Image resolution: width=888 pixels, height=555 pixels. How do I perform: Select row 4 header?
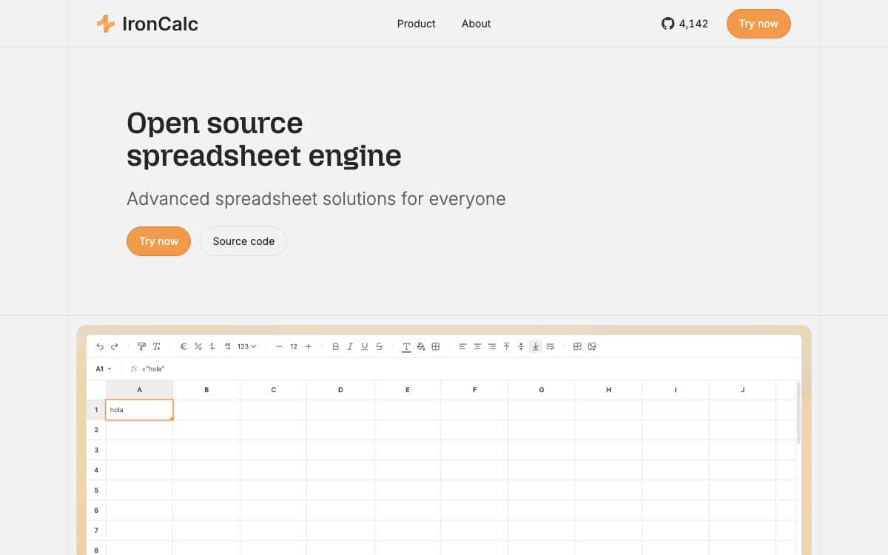[x=96, y=470]
